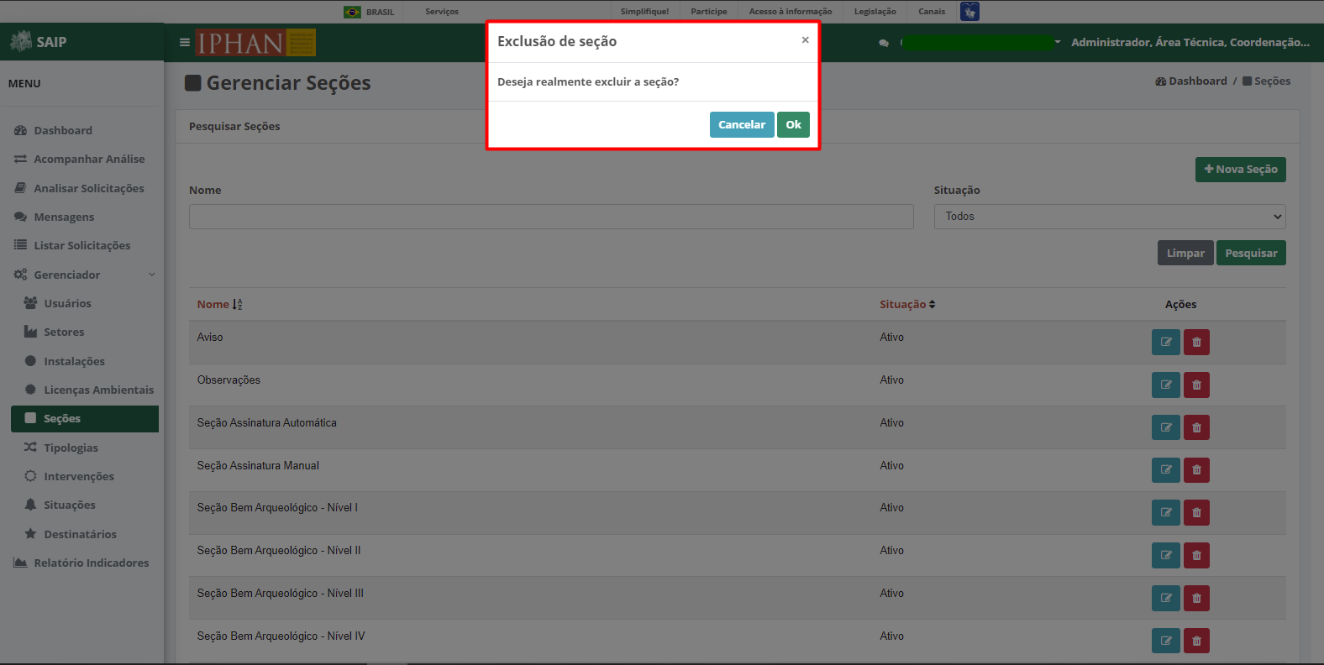Click the Brazil flag icon
1324x665 pixels.
point(352,12)
